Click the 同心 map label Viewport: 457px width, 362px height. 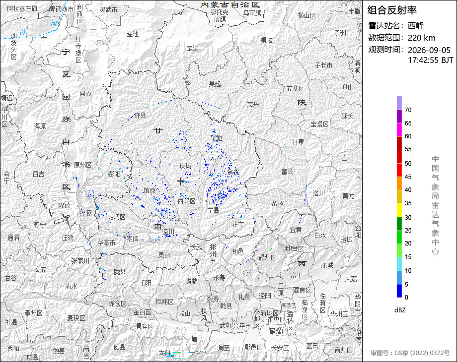[85, 93]
